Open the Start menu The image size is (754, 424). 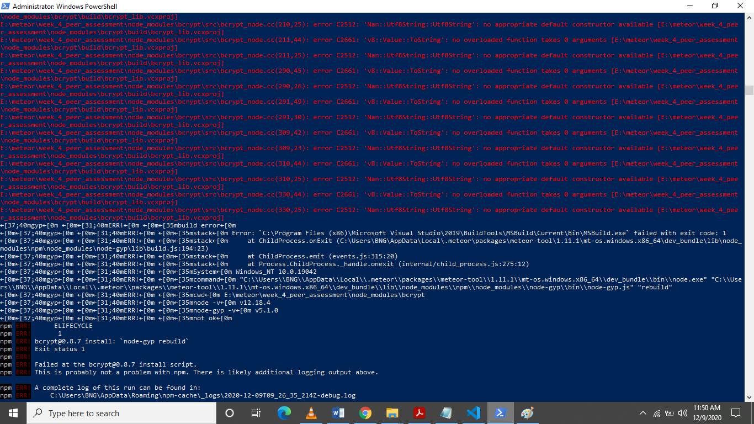(x=12, y=412)
